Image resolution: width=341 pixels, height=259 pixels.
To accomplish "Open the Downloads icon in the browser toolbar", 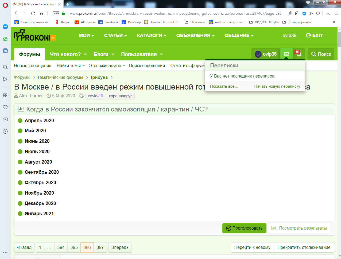I will (327, 13).
